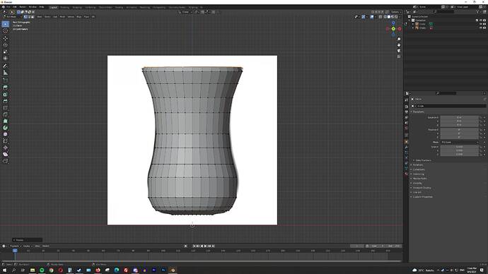Image resolution: width=488 pixels, height=274 pixels.
Task: Select the Select Box tool
Action: point(5,24)
